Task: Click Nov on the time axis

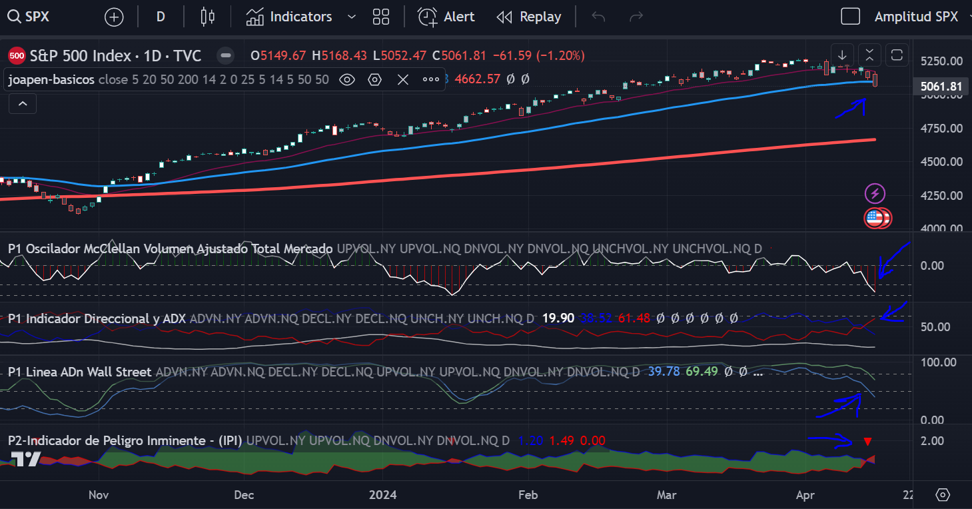Action: 98,495
